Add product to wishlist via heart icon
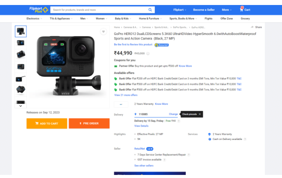 click(103, 32)
